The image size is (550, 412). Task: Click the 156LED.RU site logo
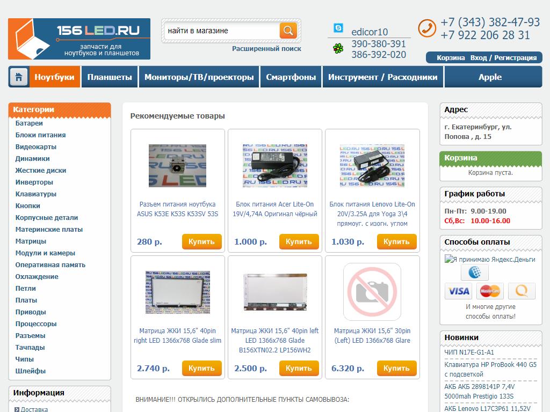(79, 39)
